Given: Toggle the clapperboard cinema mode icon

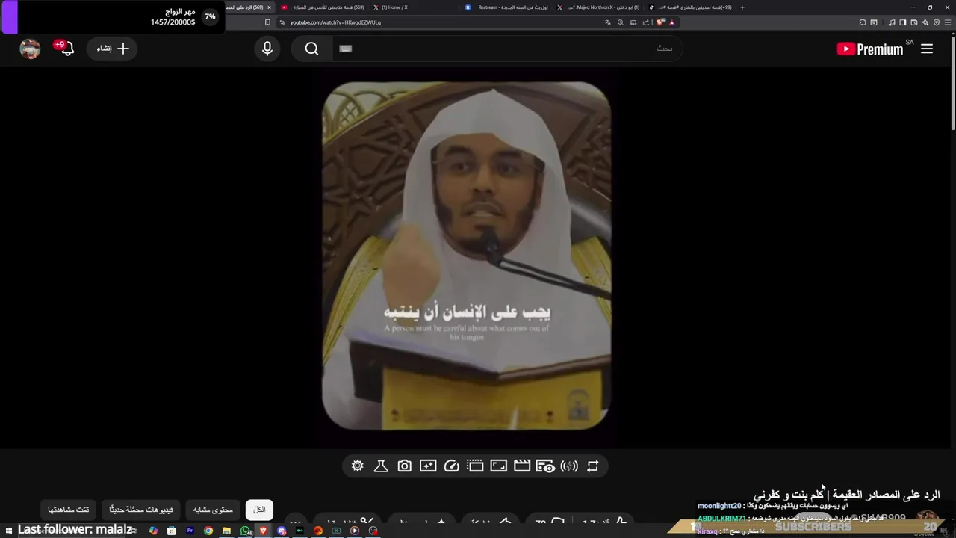Looking at the screenshot, I should pyautogui.click(x=522, y=466).
